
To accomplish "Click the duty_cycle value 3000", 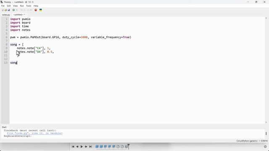I will [x=84, y=37].
